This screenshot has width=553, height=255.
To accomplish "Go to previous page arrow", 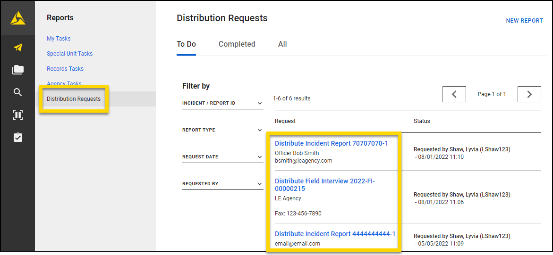I will click(454, 94).
